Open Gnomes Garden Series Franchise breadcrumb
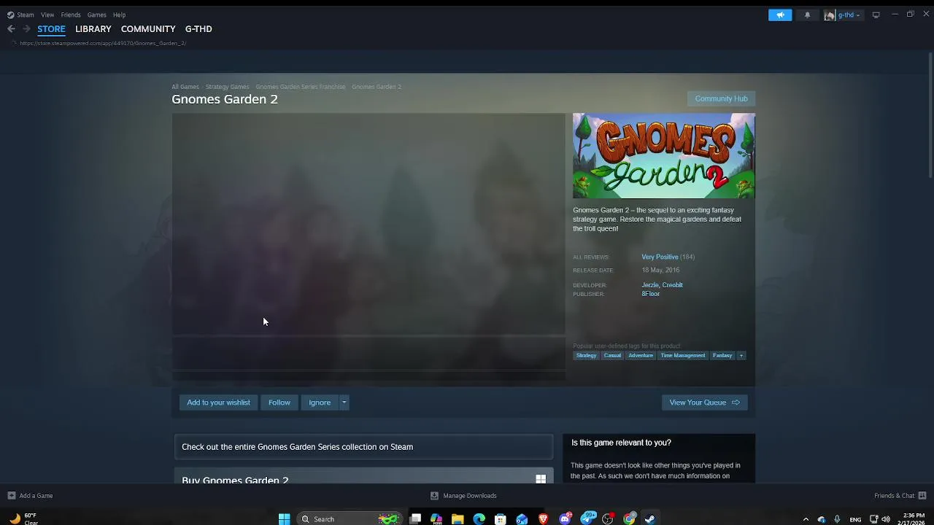 [301, 87]
